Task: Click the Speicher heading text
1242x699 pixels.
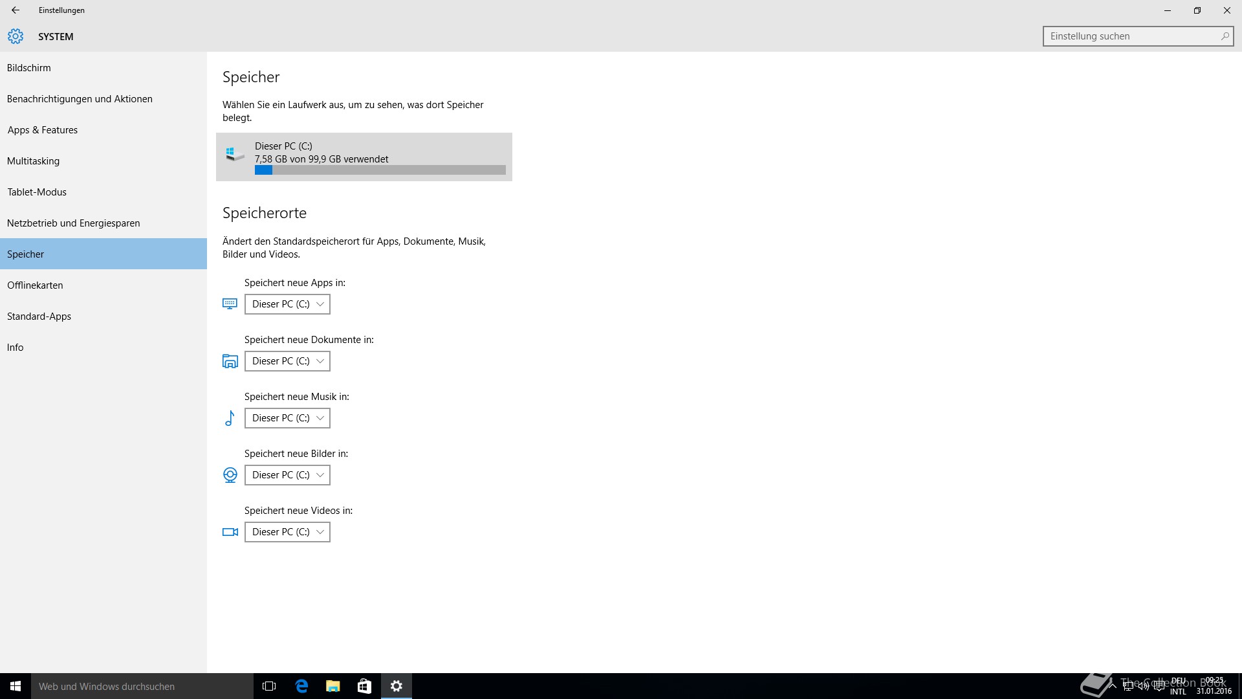Action: 251,77
